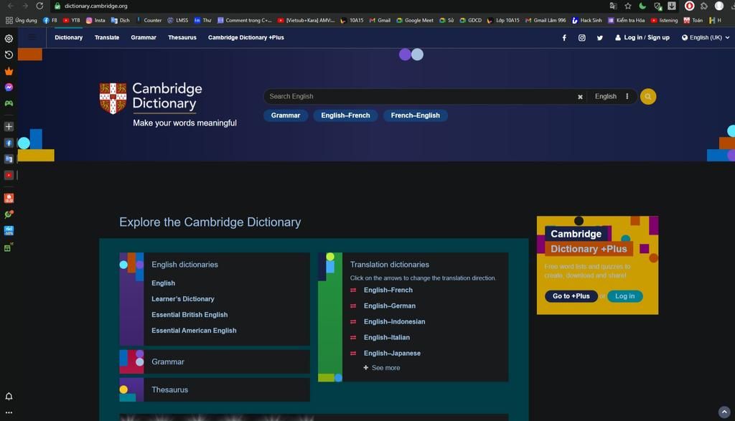This screenshot has height=421, width=735.
Task: Swap direction arrows for English–German
Action: tap(353, 306)
